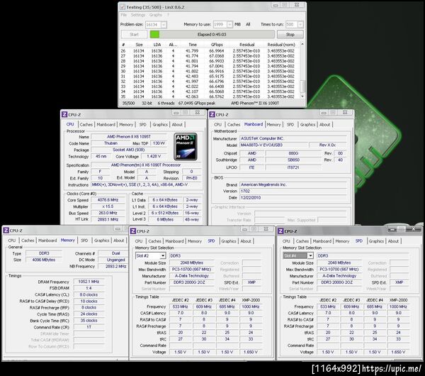The width and height of the screenshot is (425, 376).
Task: Switch to SPD tab in the CPU window
Action: [142, 125]
